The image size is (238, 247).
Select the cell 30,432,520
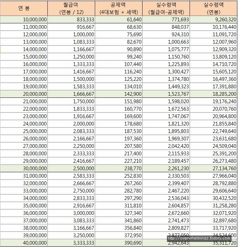[x=214, y=198]
